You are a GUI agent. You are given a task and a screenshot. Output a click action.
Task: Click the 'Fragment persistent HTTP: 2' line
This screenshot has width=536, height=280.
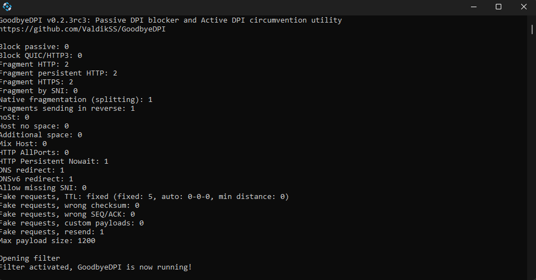tap(58, 73)
